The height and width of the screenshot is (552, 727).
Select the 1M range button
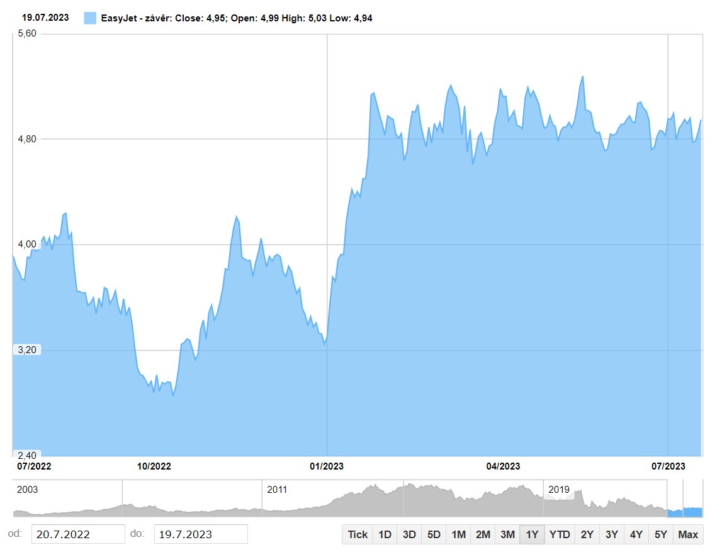tap(458, 534)
